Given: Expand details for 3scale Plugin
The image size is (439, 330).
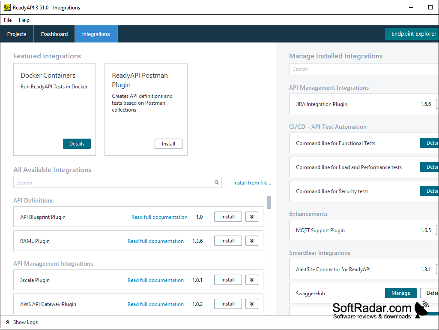Looking at the screenshot, I should pyautogui.click(x=252, y=280).
